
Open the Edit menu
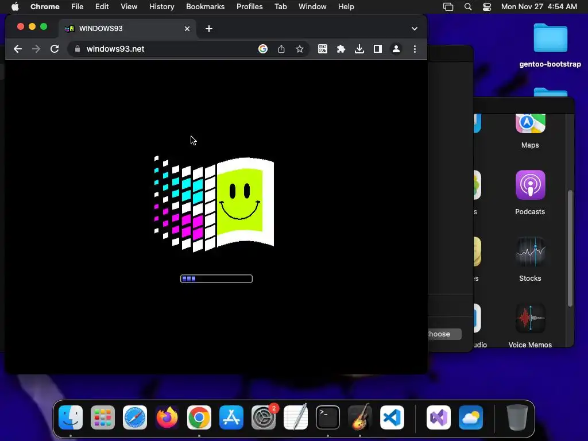click(x=102, y=6)
